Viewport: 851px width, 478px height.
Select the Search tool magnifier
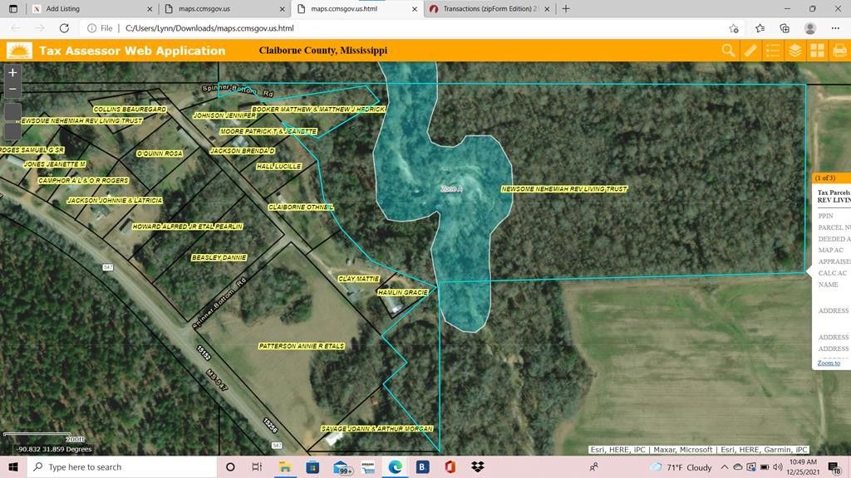(x=727, y=50)
